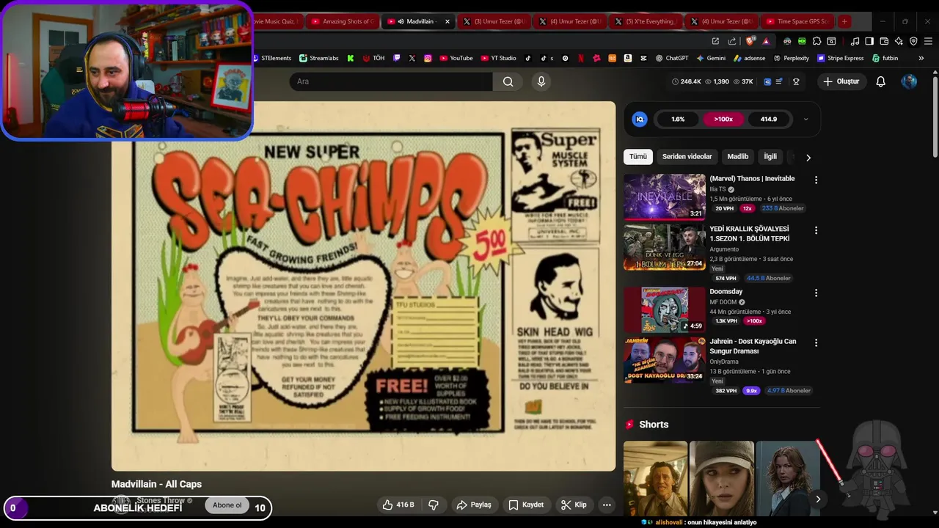Expand the vidIQ stats bar chevron
939x528 pixels.
(805, 119)
